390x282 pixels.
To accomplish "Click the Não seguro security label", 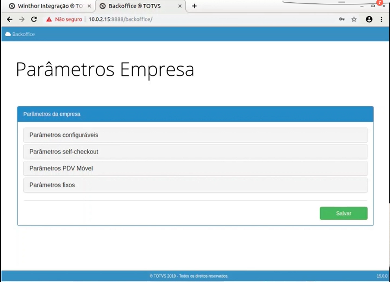I will pos(68,19).
